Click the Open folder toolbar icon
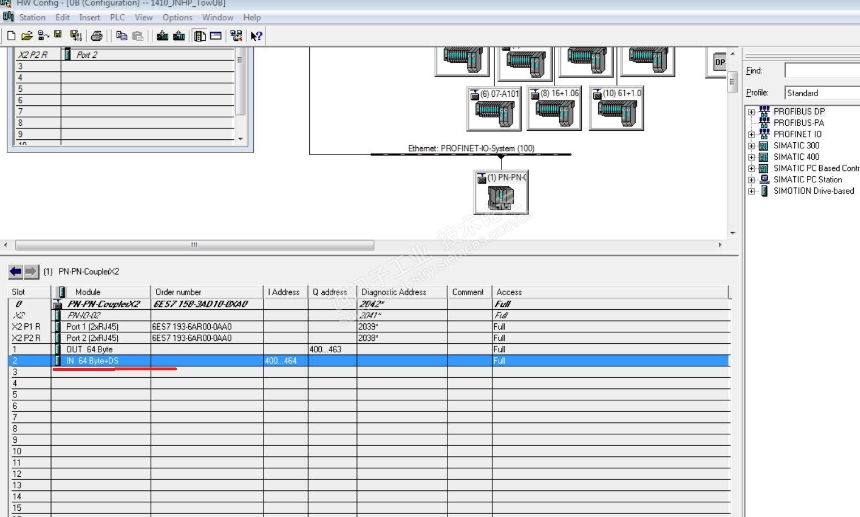Viewport: 860px width, 517px height. coord(27,36)
